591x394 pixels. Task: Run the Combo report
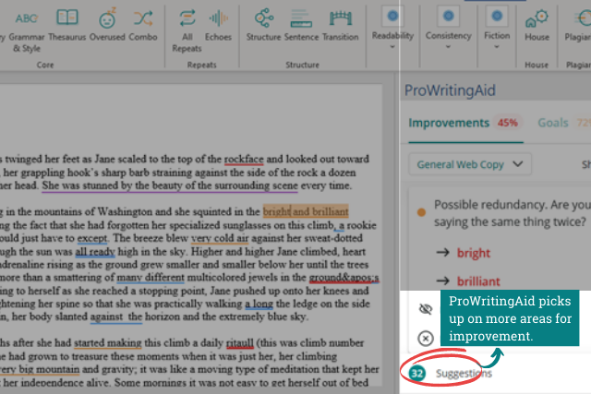tap(143, 25)
